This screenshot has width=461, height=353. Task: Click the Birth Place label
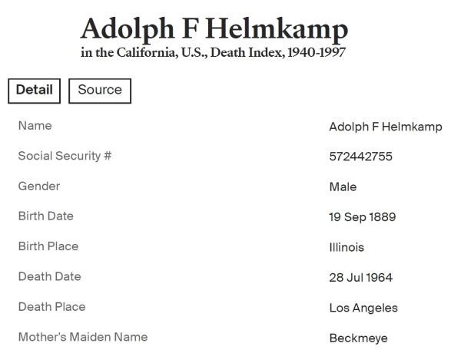[x=48, y=246]
